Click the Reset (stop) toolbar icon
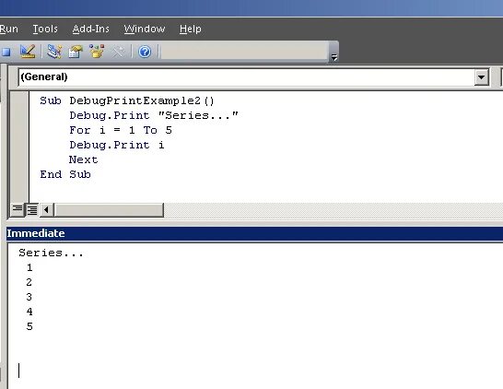 pos(6,52)
